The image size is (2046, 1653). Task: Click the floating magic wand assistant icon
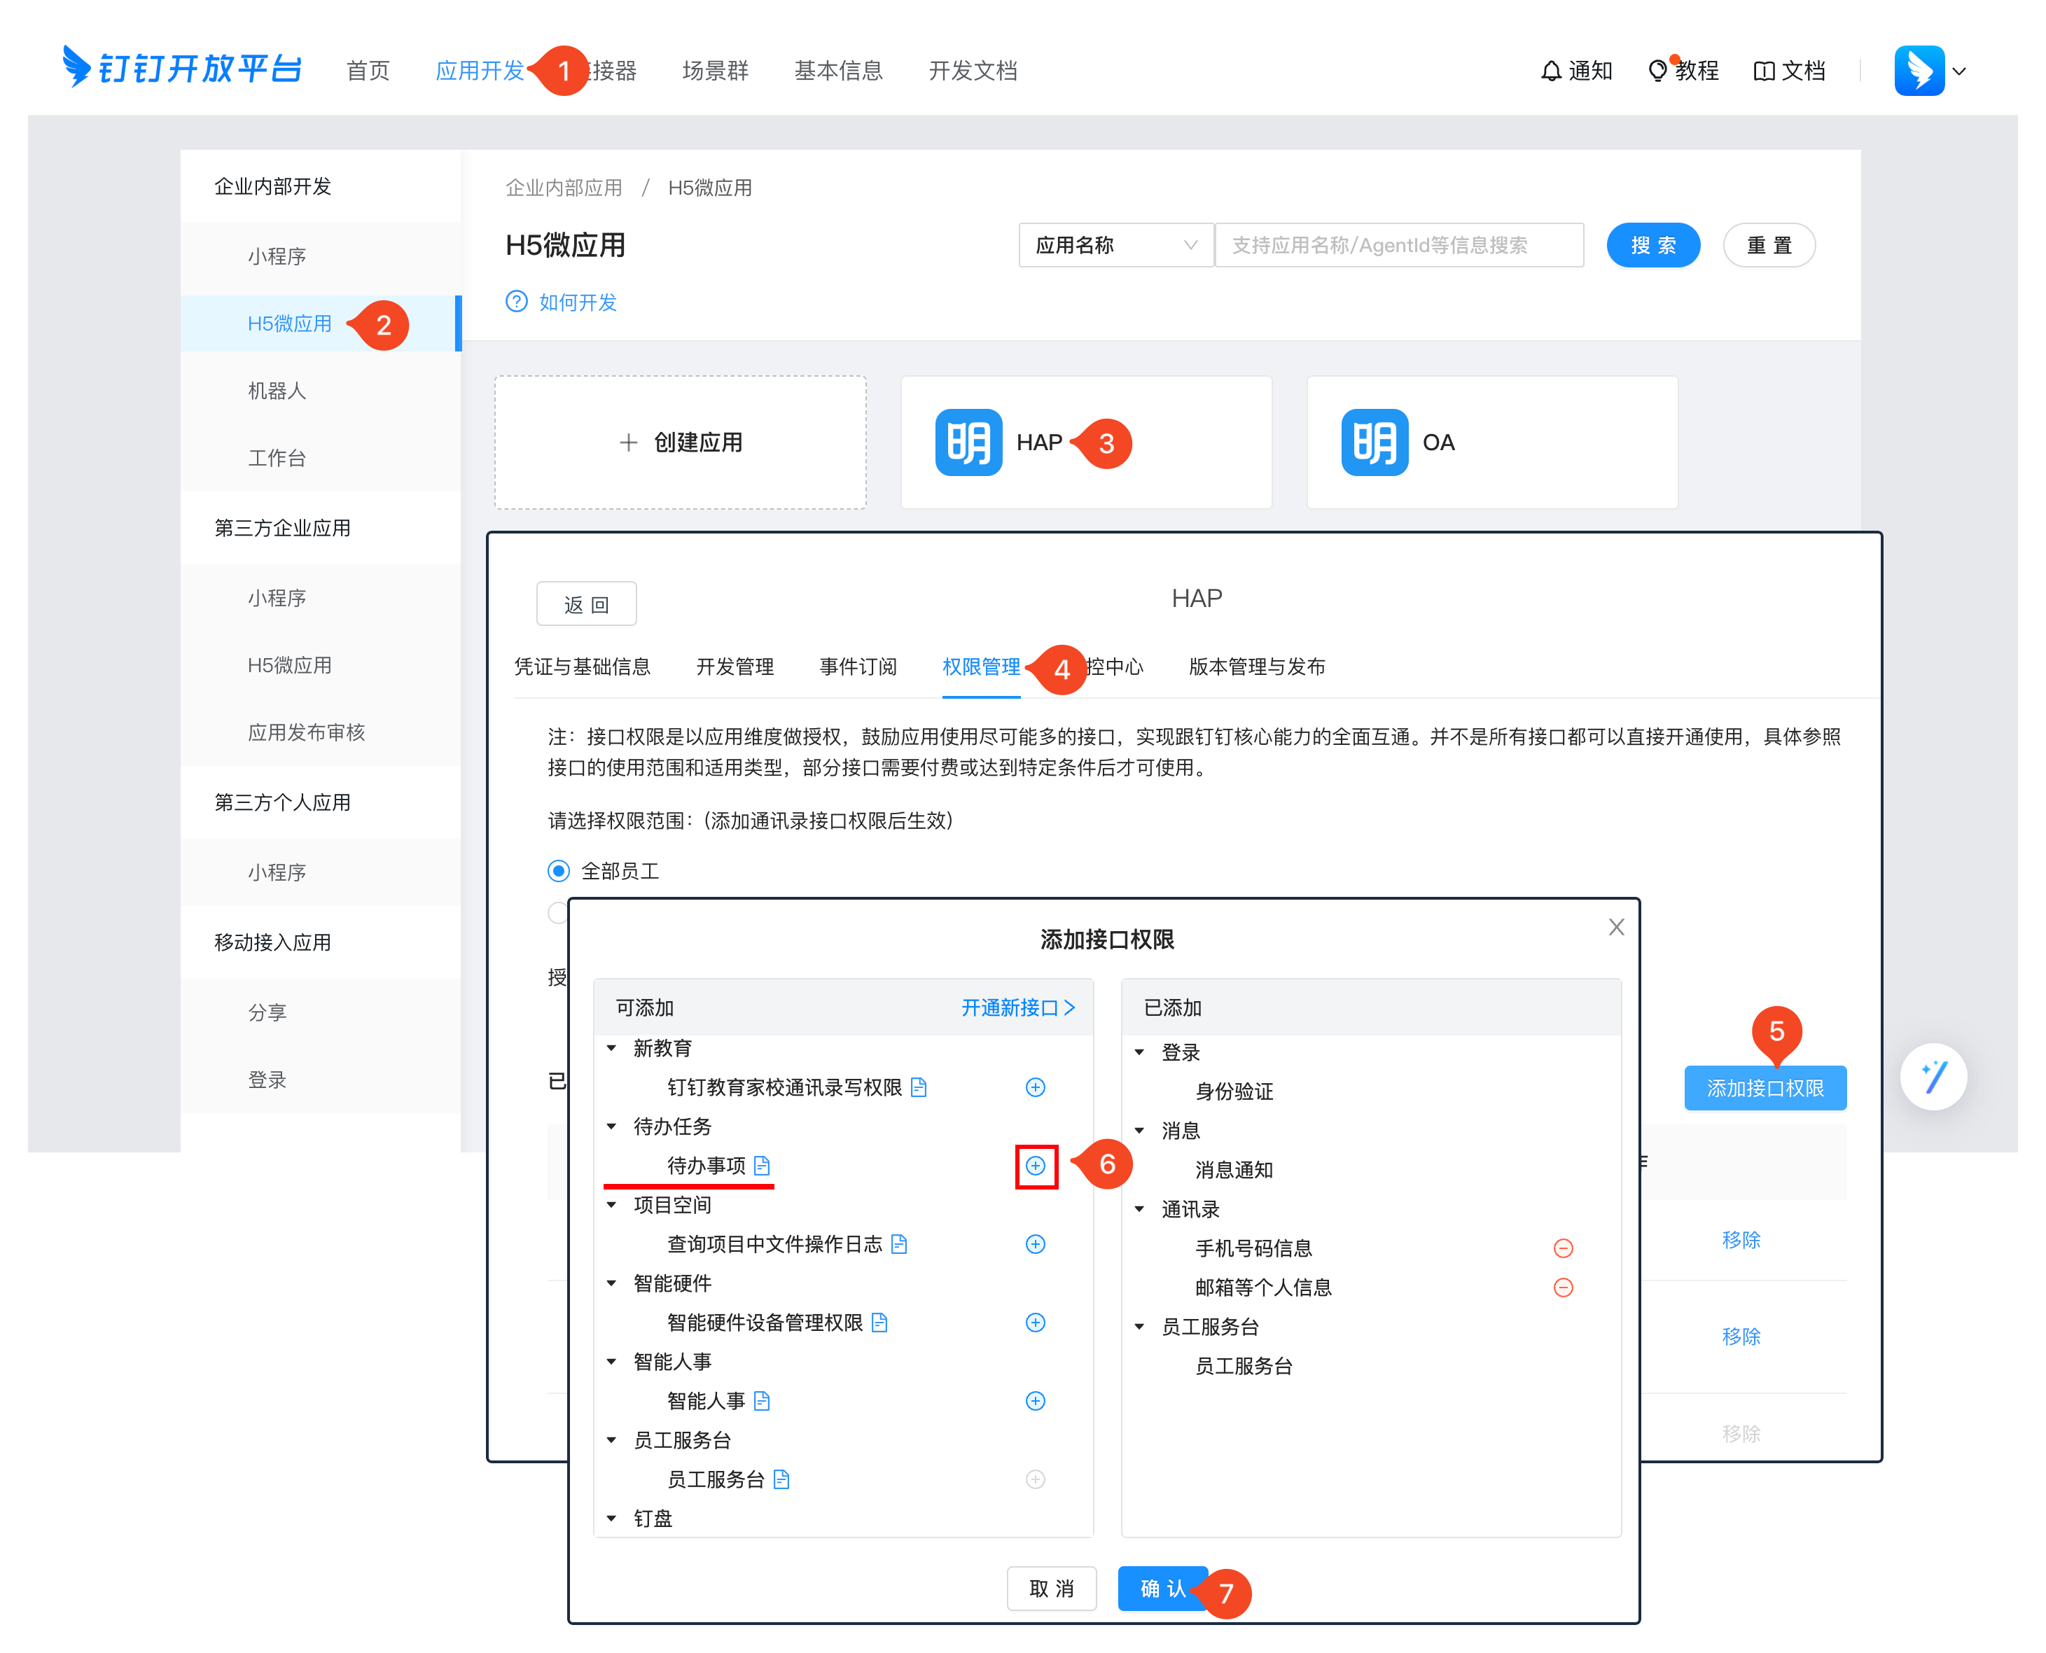1933,1077
